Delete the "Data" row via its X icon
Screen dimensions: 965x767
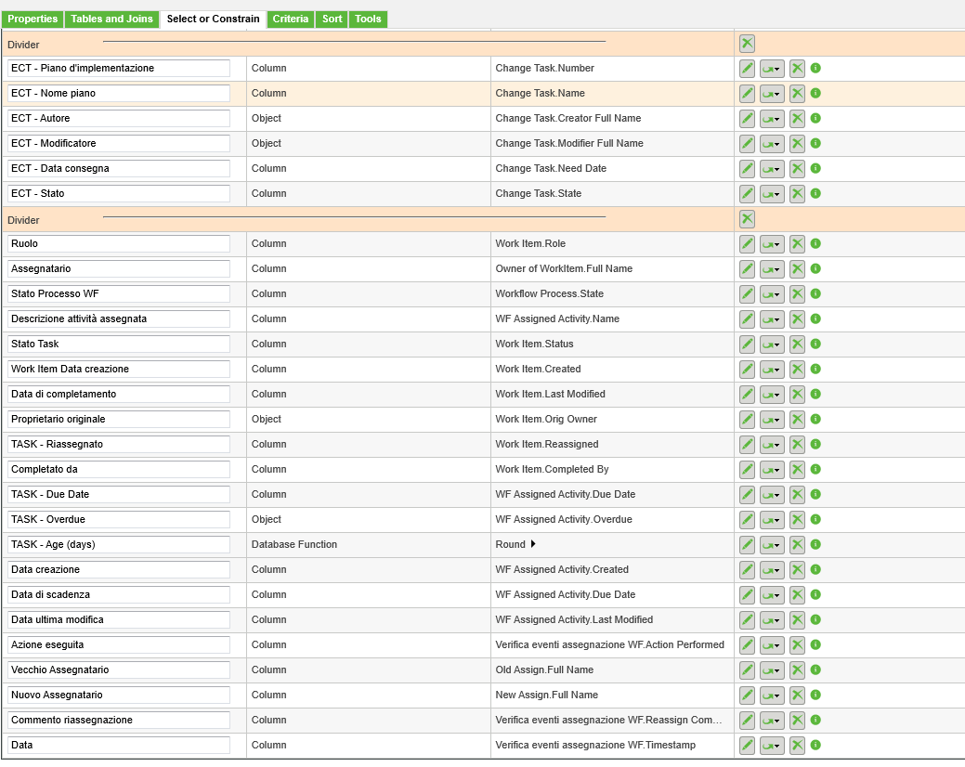pyautogui.click(x=796, y=745)
